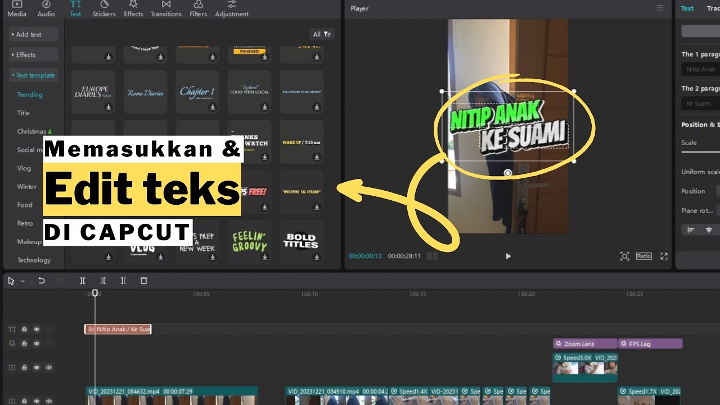Edit the second paragraph field Ke Suami
This screenshot has height=405, width=720.
coord(701,103)
